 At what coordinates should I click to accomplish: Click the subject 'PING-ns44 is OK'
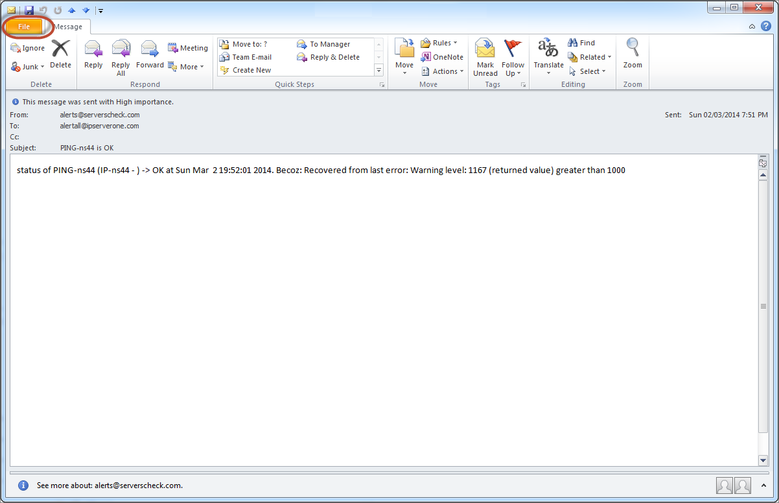87,148
